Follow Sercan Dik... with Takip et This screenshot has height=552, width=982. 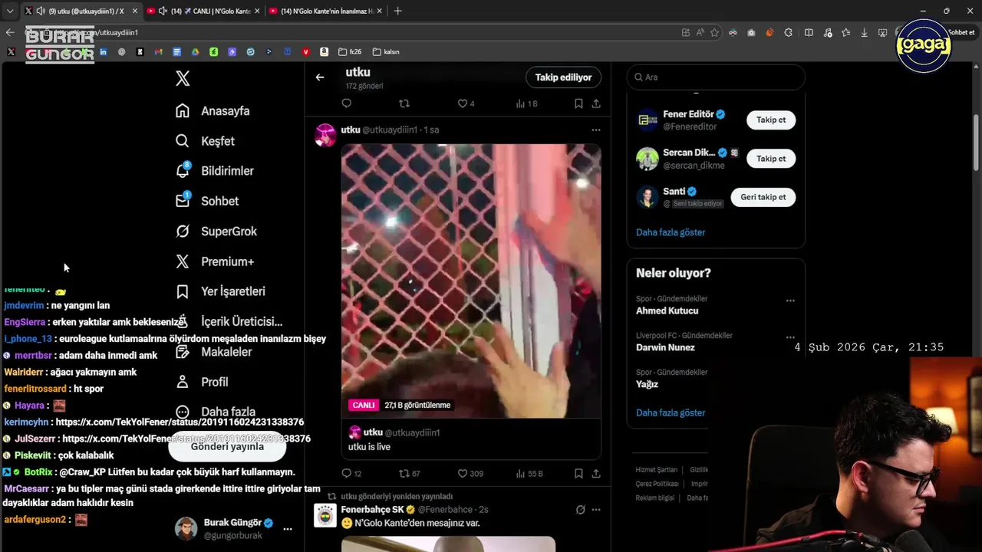(771, 159)
